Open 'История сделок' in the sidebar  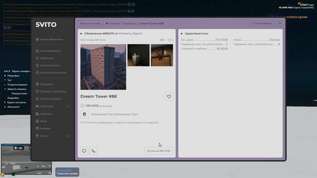pos(48,65)
